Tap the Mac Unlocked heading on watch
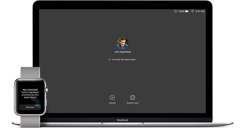This screenshot has width=246, height=128. pos(30,90)
